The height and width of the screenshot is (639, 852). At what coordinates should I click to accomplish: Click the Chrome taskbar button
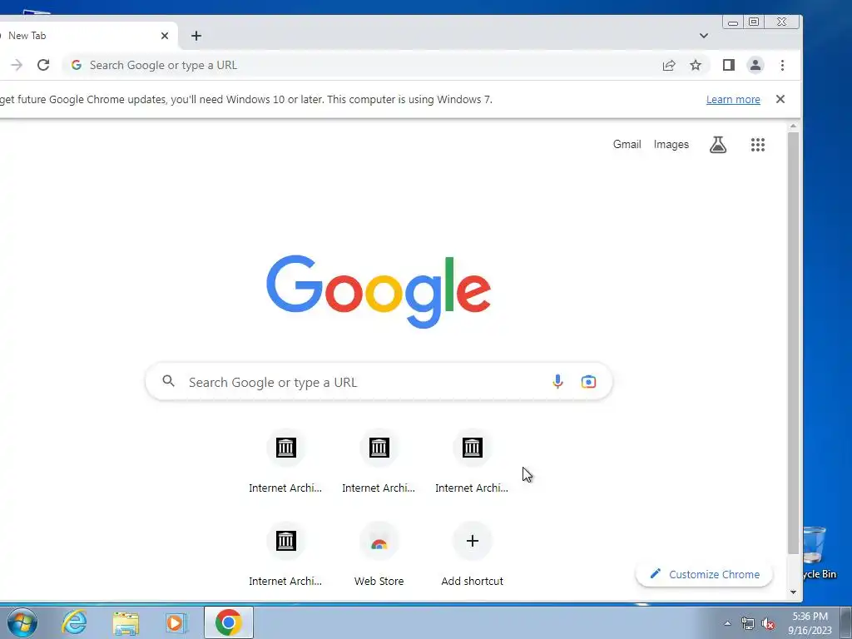click(229, 622)
